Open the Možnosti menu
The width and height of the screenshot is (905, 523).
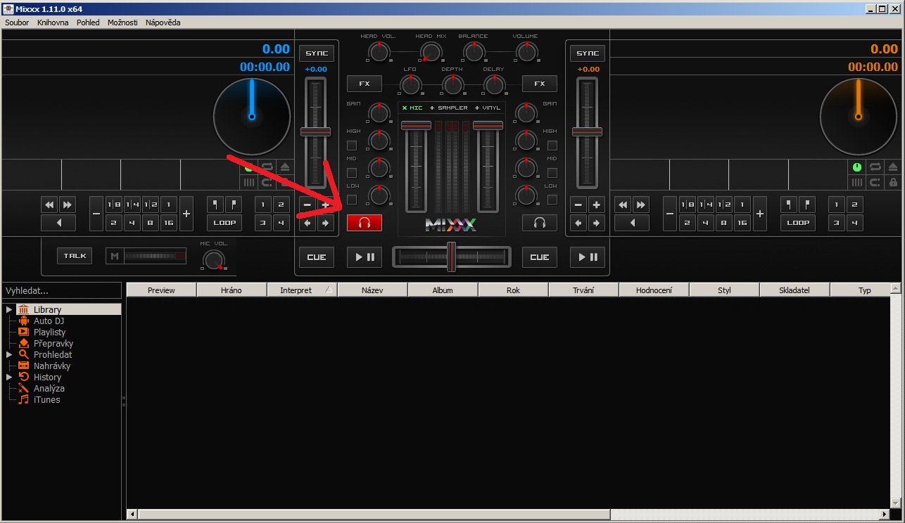pos(122,22)
